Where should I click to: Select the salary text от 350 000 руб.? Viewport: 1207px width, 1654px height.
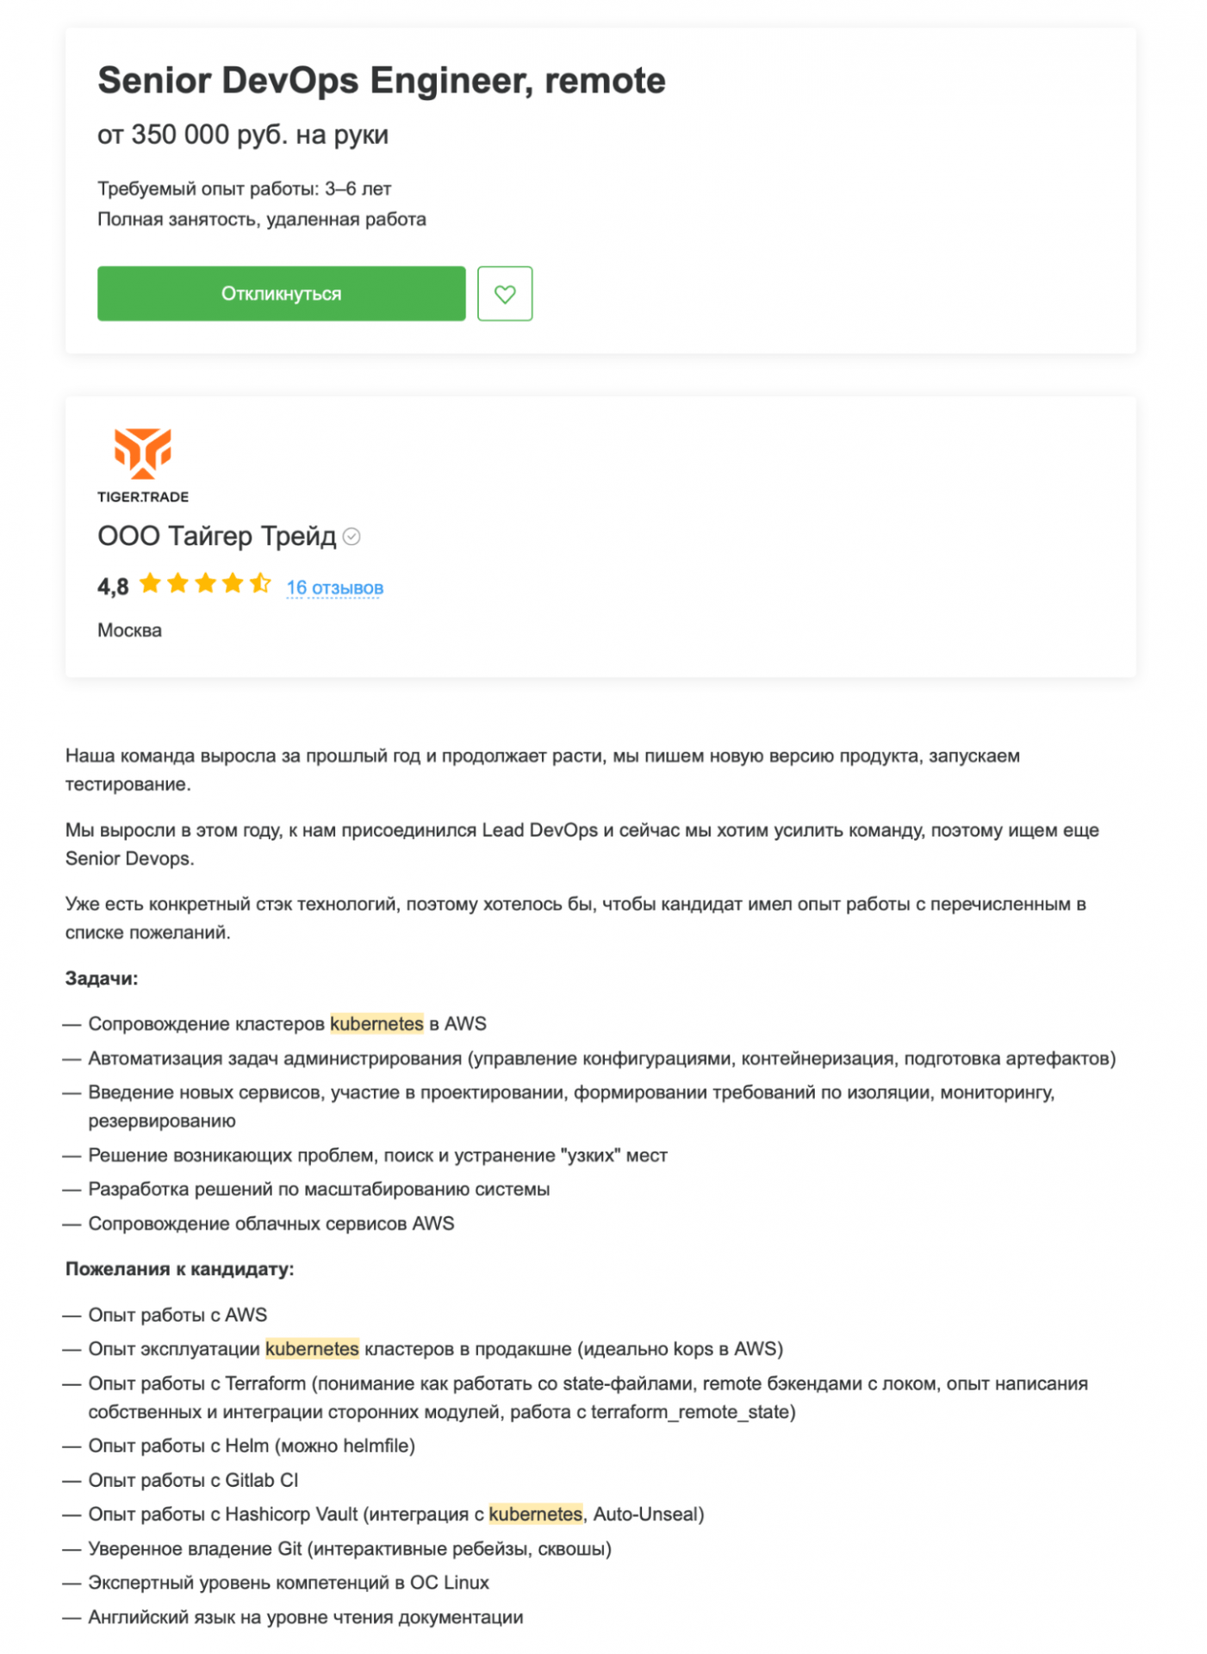243,134
